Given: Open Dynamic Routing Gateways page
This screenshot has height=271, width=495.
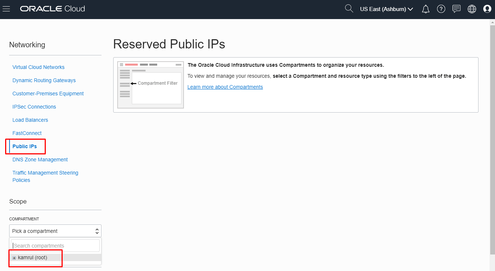Looking at the screenshot, I should pos(44,80).
